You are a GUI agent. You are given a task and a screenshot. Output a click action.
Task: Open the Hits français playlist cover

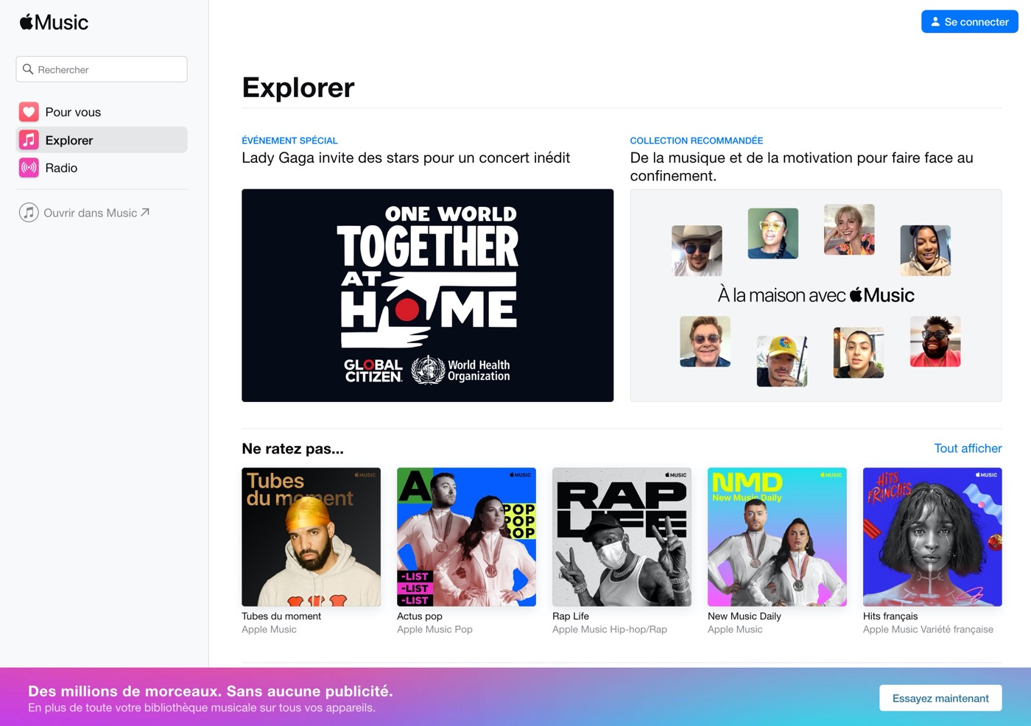(x=932, y=537)
